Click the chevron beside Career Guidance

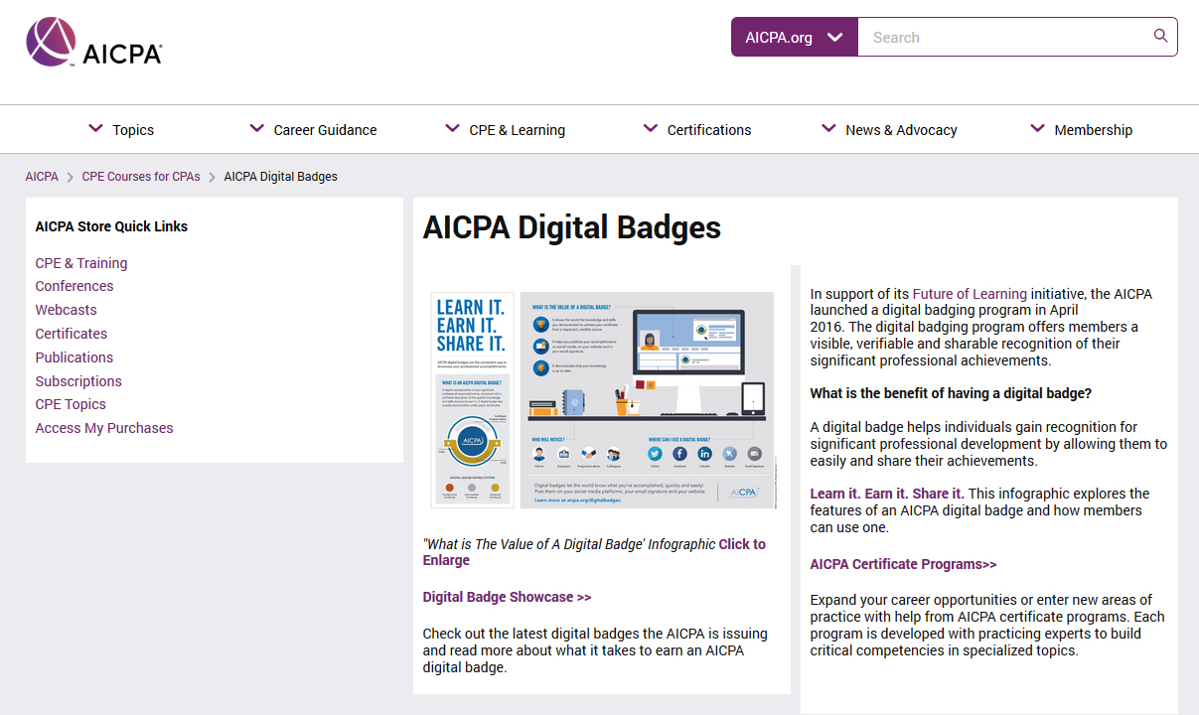(256, 128)
